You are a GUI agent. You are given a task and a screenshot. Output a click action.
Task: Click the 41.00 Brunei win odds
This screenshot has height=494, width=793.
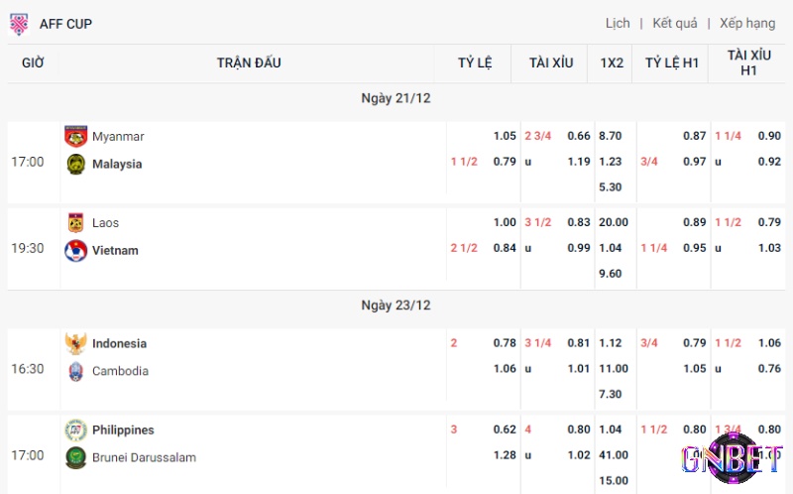pyautogui.click(x=614, y=455)
